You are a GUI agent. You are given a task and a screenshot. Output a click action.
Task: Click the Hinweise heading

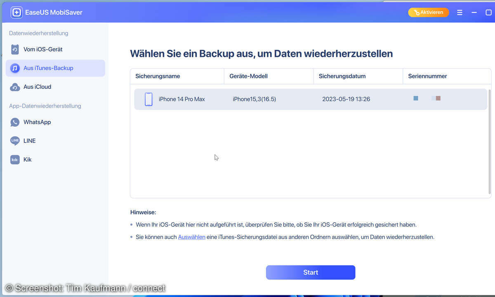pos(143,212)
